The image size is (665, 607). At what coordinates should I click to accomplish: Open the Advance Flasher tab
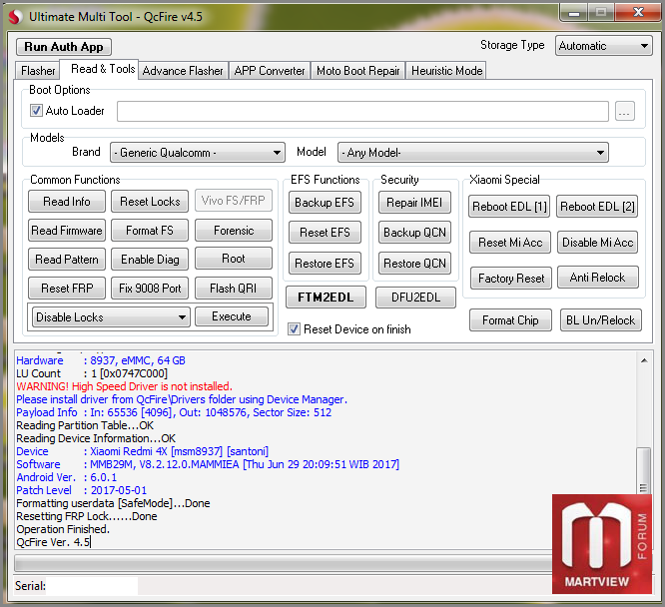(183, 71)
